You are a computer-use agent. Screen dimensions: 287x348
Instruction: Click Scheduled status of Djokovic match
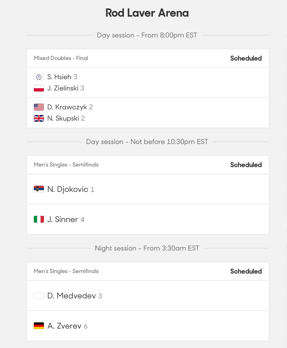pos(246,165)
